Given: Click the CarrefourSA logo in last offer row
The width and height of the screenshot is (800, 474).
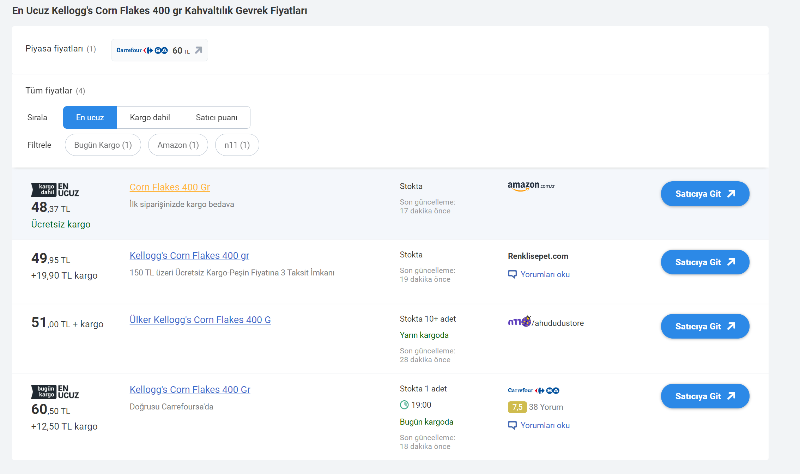Looking at the screenshot, I should click(534, 390).
